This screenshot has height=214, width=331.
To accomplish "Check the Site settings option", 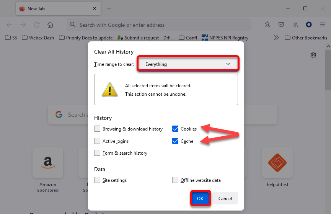I will (98, 180).
